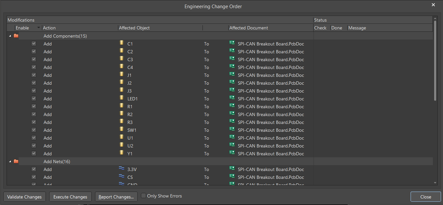Open Report Changes dialog
The width and height of the screenshot is (443, 205).
tap(116, 197)
